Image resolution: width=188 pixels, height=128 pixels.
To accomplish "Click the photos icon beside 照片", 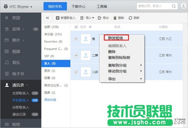I will pyautogui.click(x=7, y=40).
